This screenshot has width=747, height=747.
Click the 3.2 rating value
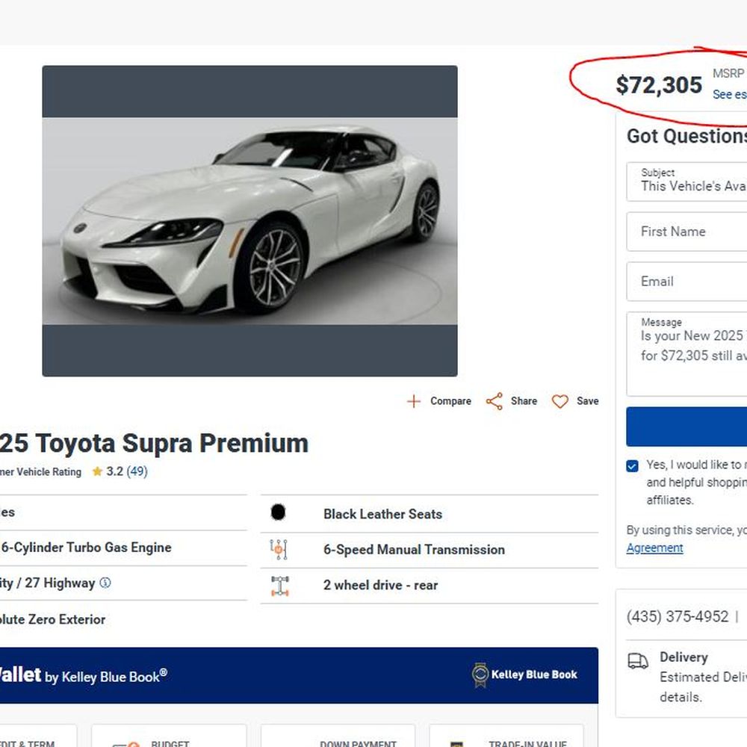[114, 471]
